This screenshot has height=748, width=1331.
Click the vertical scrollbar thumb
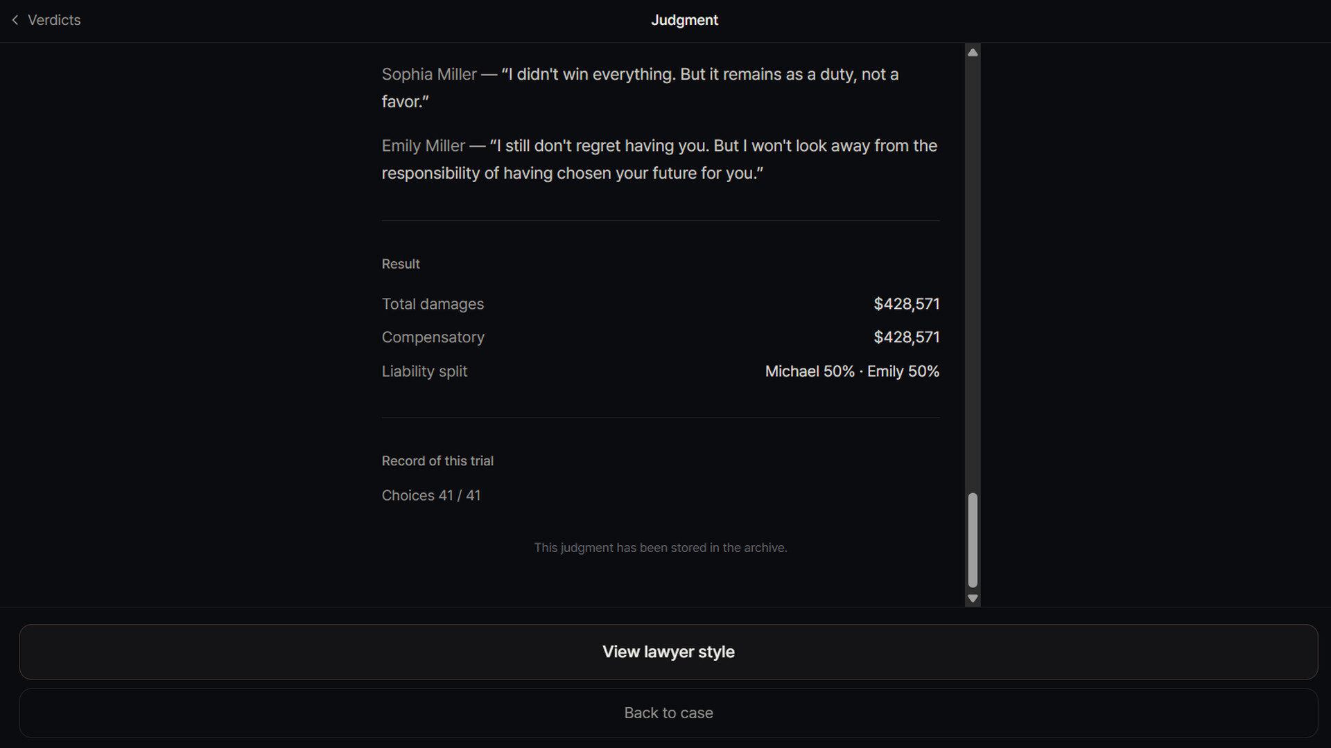[973, 540]
